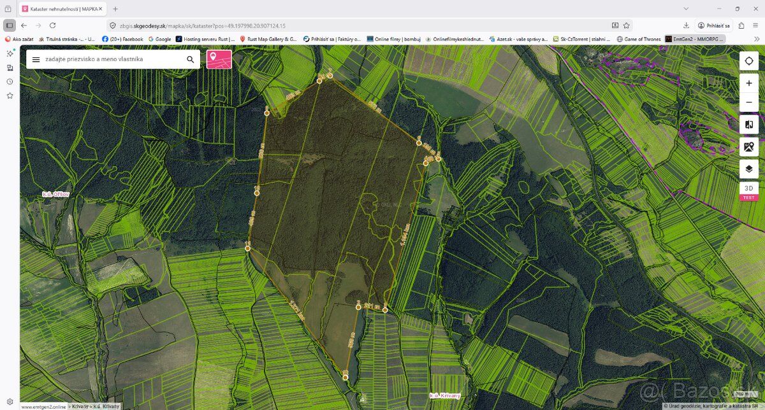765x410 pixels.
Task: Open a new browser tab
Action: coord(115,9)
